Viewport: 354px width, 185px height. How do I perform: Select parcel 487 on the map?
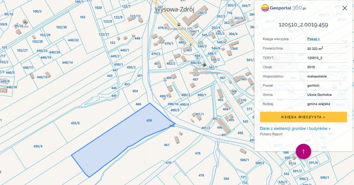click(x=195, y=79)
